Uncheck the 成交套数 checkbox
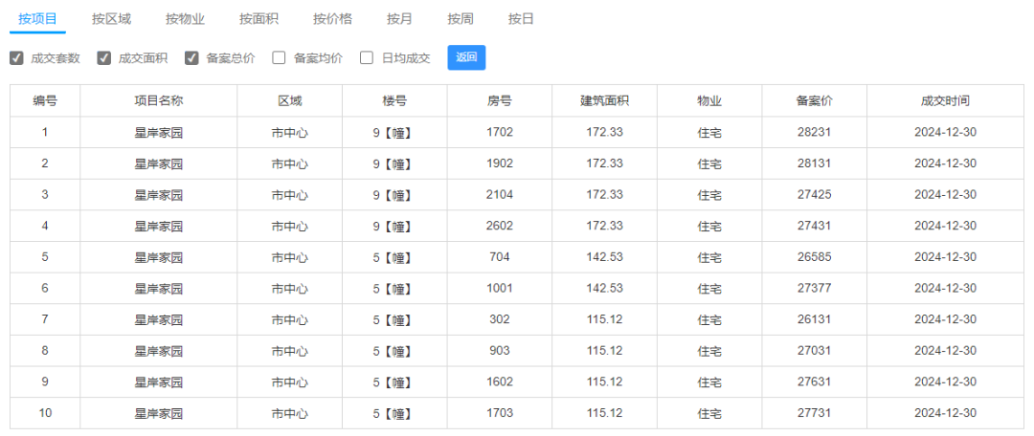The height and width of the screenshot is (436, 1034). (x=16, y=58)
